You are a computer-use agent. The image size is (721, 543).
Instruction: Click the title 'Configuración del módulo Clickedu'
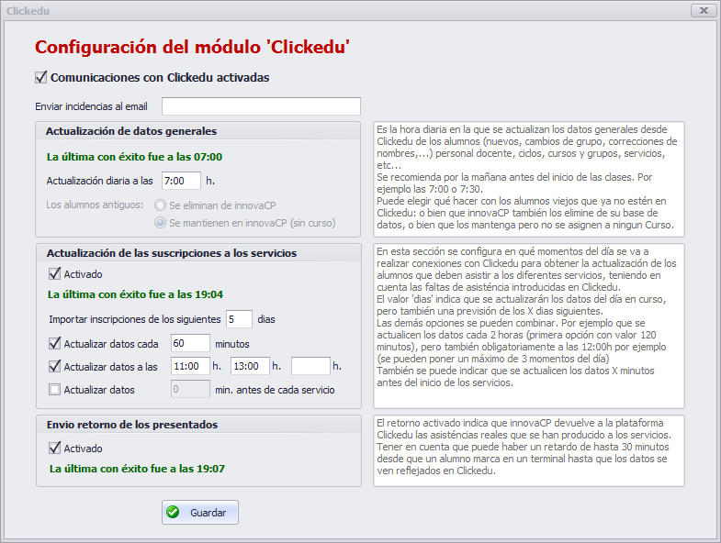point(192,48)
